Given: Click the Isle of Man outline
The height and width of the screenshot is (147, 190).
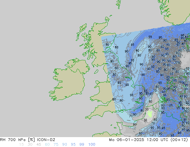Looking at the screenshot, I should pyautogui.click(x=96, y=72).
